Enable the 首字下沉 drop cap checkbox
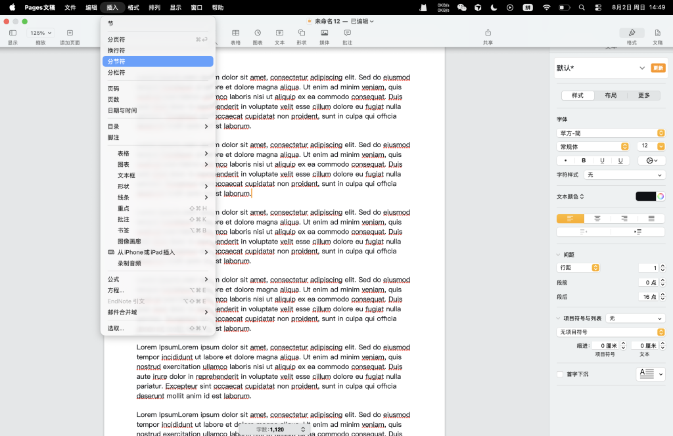Viewport: 673px width, 436px height. (560, 374)
